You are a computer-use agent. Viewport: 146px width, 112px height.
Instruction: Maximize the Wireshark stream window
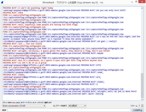[136, 2]
